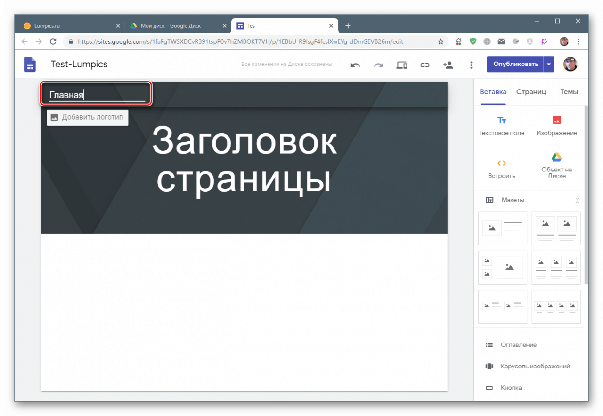Open the device preview mode
603x416 pixels.
402,65
